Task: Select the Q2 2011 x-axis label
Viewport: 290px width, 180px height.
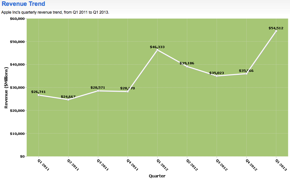Action: 73,165
